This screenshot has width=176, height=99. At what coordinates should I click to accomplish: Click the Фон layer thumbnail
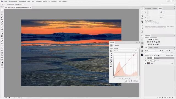pos(148,64)
